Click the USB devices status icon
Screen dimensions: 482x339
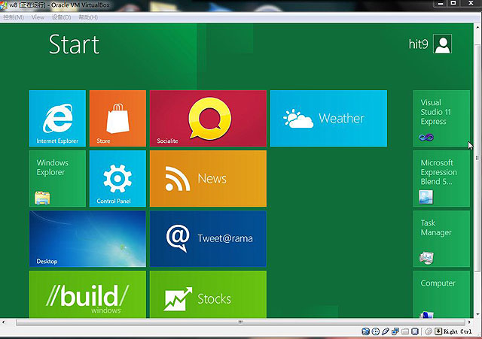tap(385, 331)
